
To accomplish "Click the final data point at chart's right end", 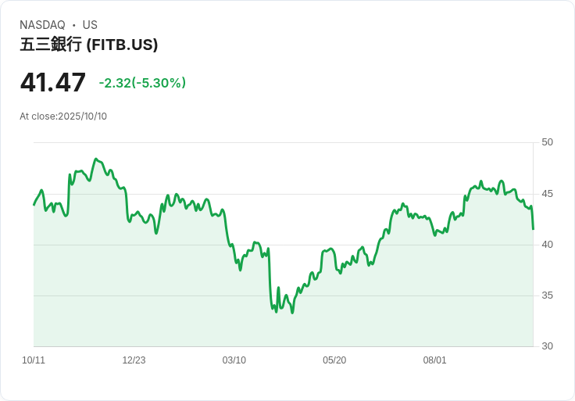I will pos(533,229).
